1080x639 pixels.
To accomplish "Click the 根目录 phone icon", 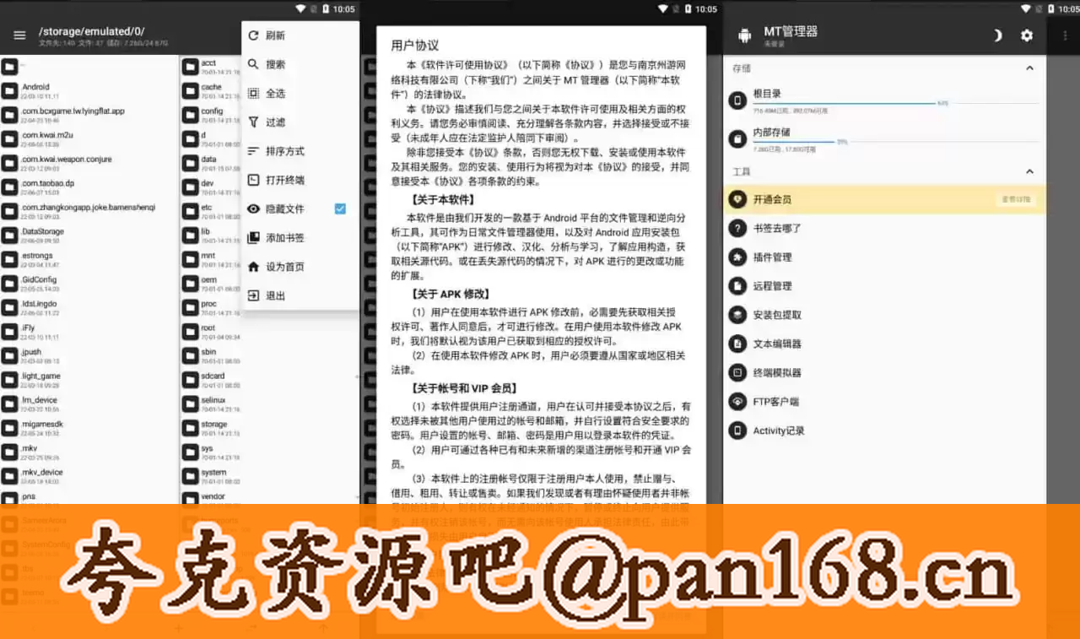I will coord(738,100).
